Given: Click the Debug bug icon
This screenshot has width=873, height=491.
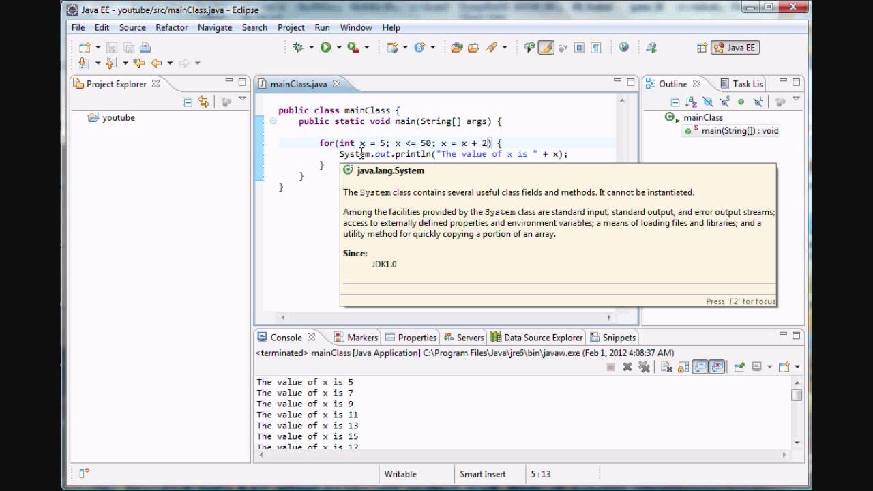Looking at the screenshot, I should 298,48.
